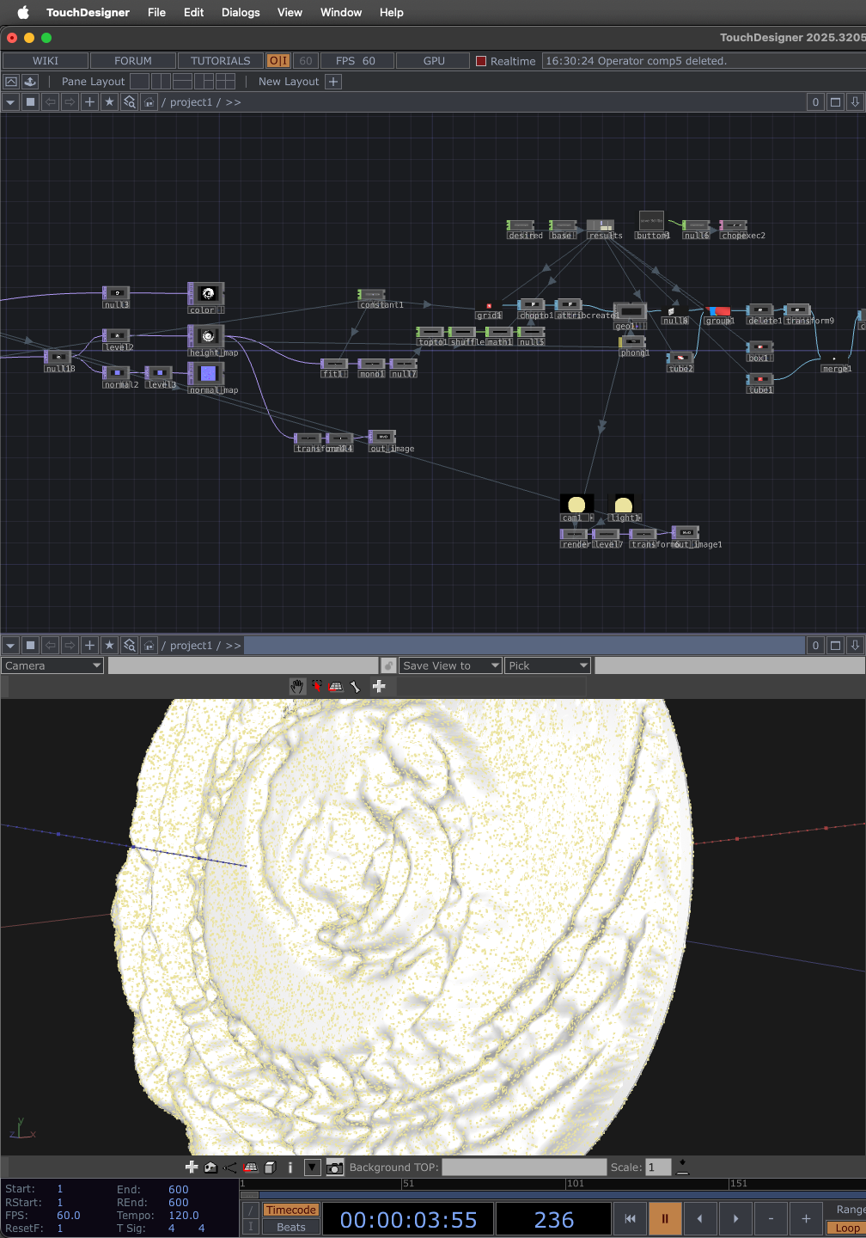Viewport: 866px width, 1238px height.
Task: Open the Pick dropdown menu
Action: (x=548, y=665)
